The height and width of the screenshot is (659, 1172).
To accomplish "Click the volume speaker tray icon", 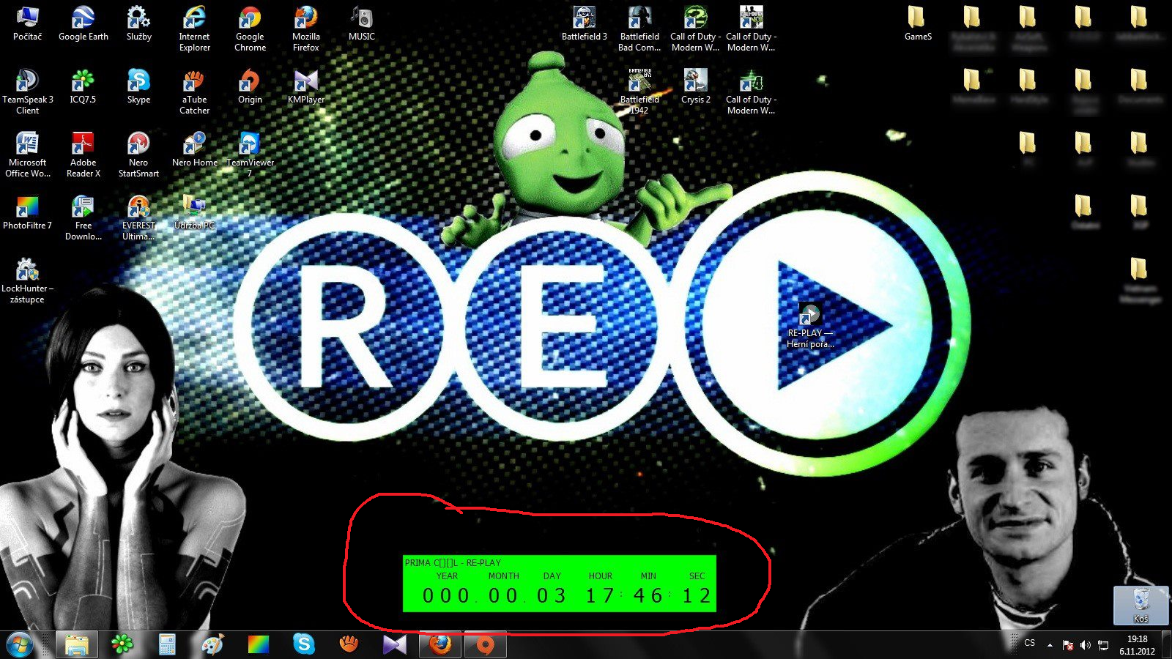I will click(1086, 645).
